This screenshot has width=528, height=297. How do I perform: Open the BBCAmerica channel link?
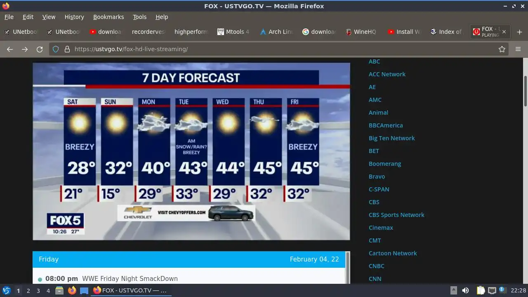click(x=386, y=125)
